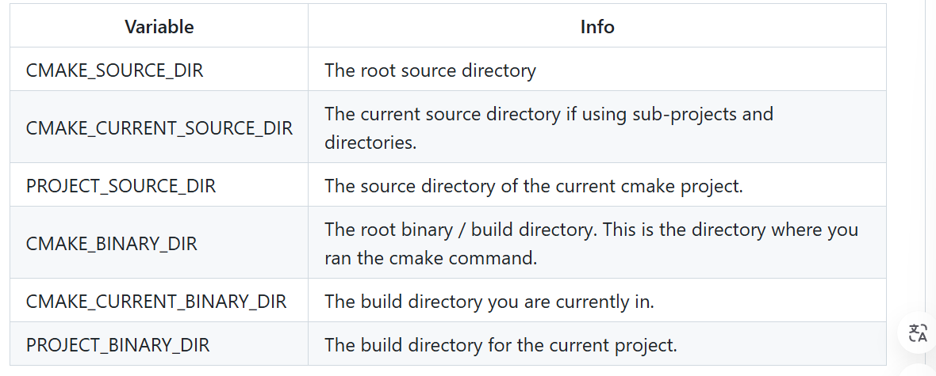The height and width of the screenshot is (376, 936).
Task: Click the words 'This is the directory where you'
Action: (730, 230)
